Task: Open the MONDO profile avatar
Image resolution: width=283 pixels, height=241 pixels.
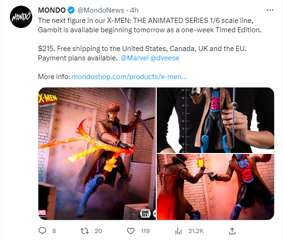Action: tap(21, 17)
